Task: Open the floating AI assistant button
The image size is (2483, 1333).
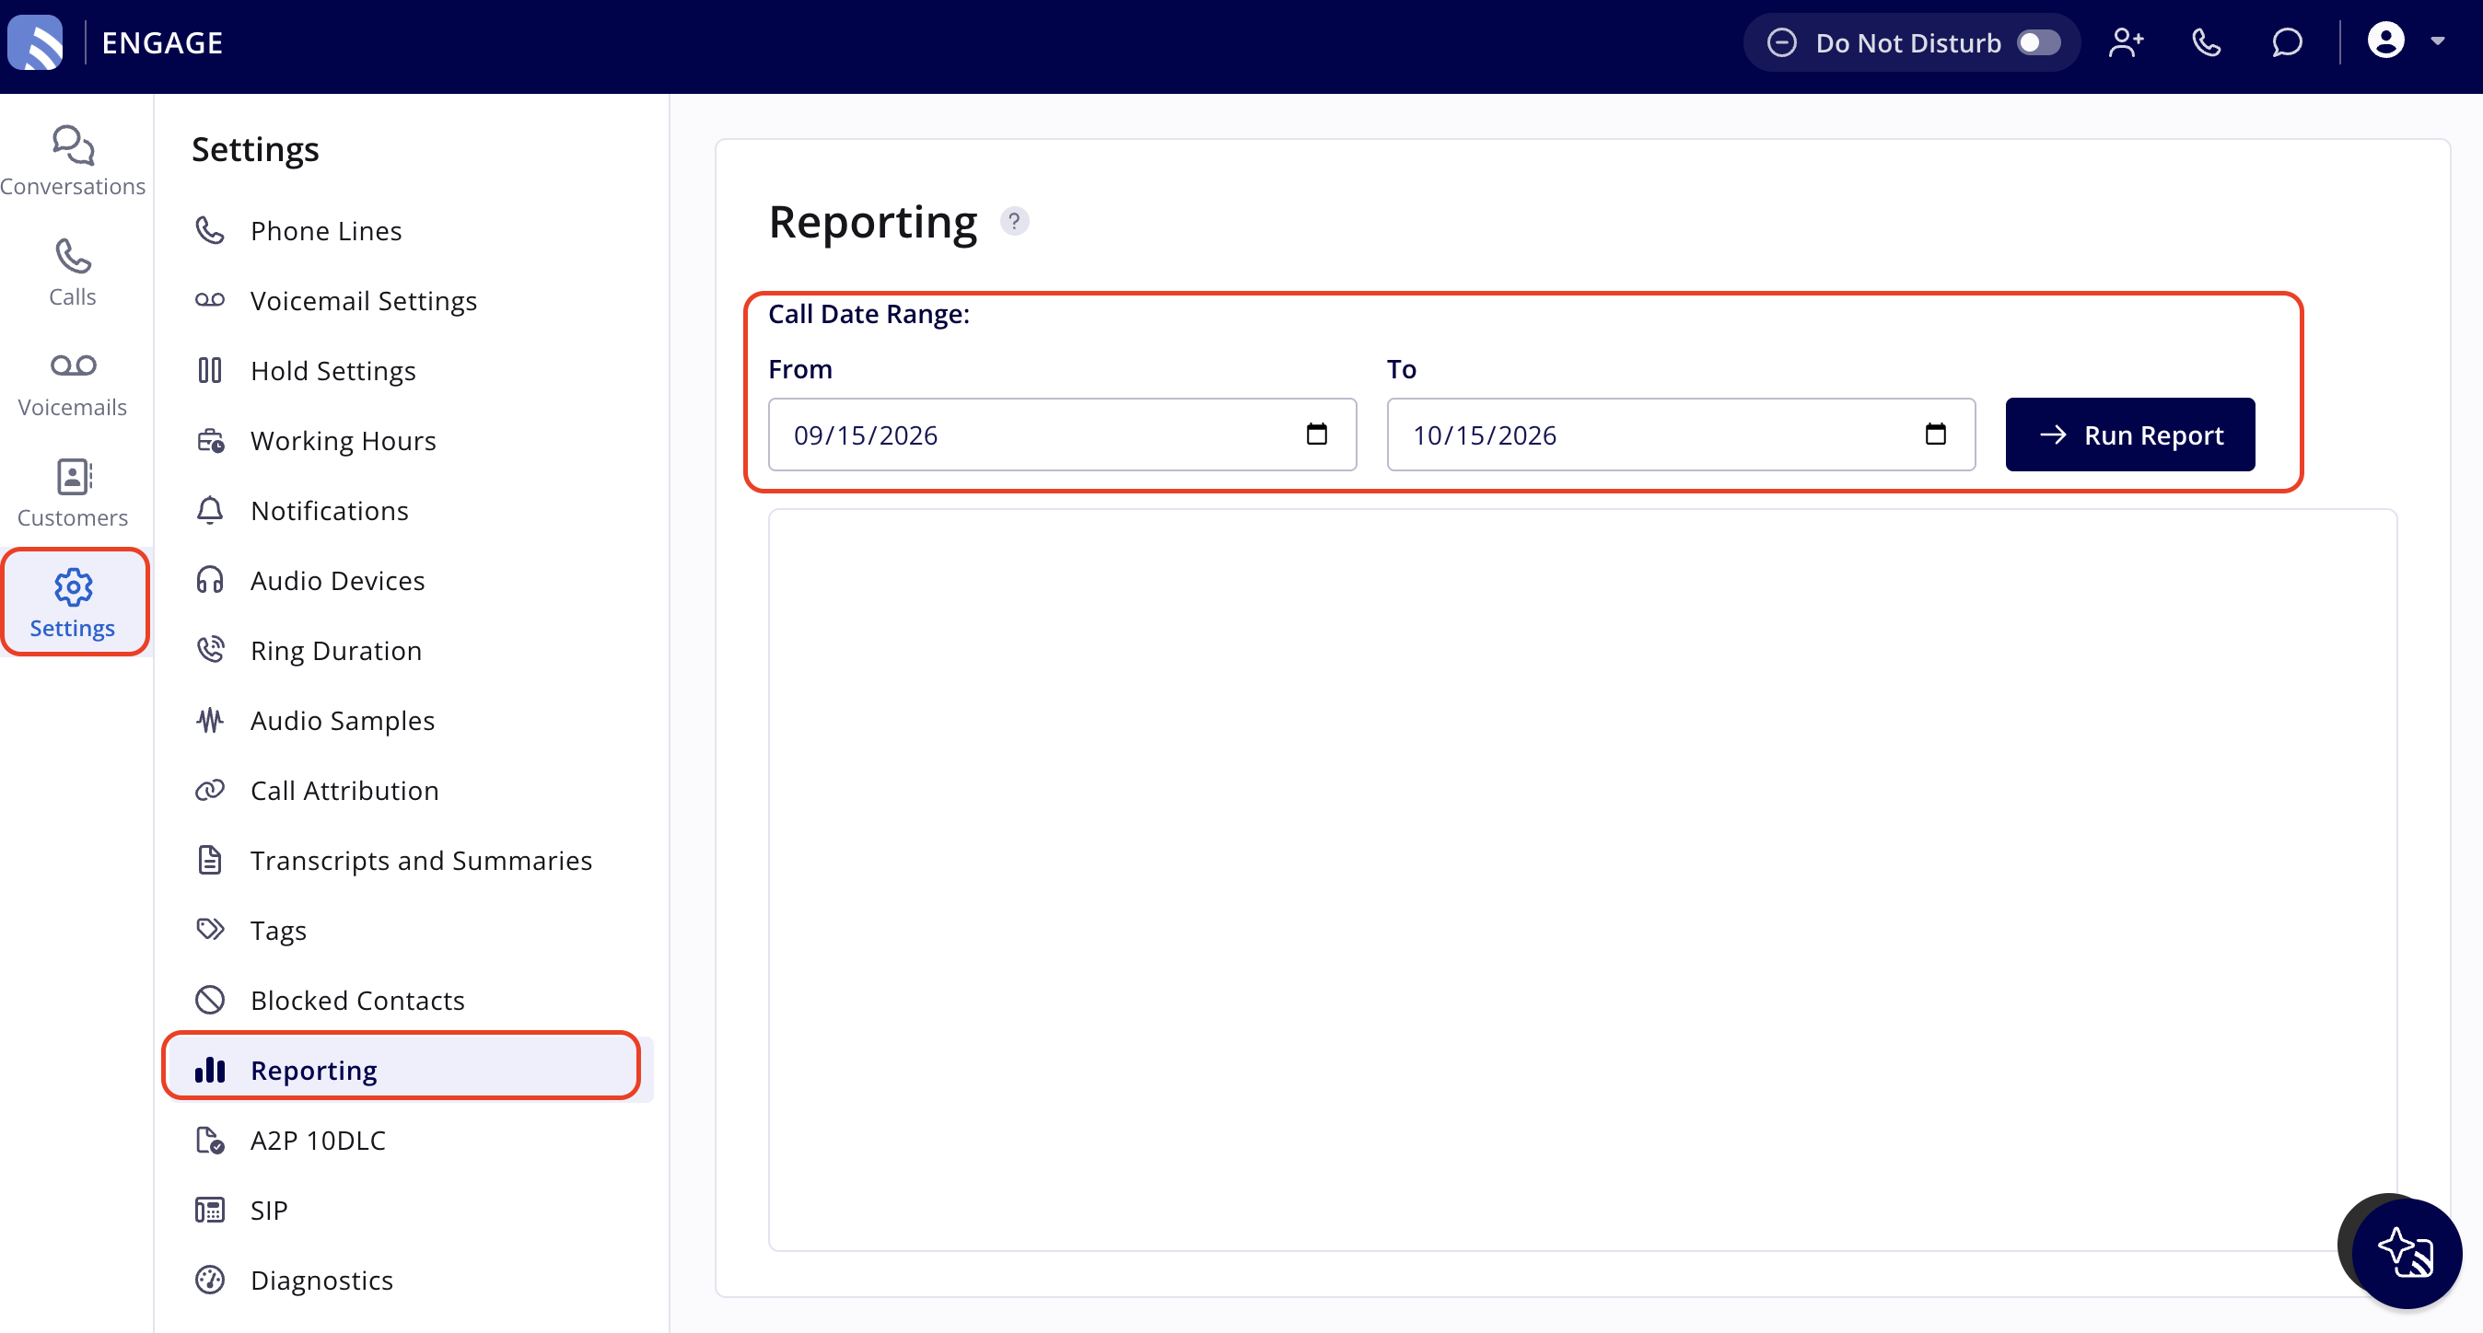Action: [2406, 1253]
